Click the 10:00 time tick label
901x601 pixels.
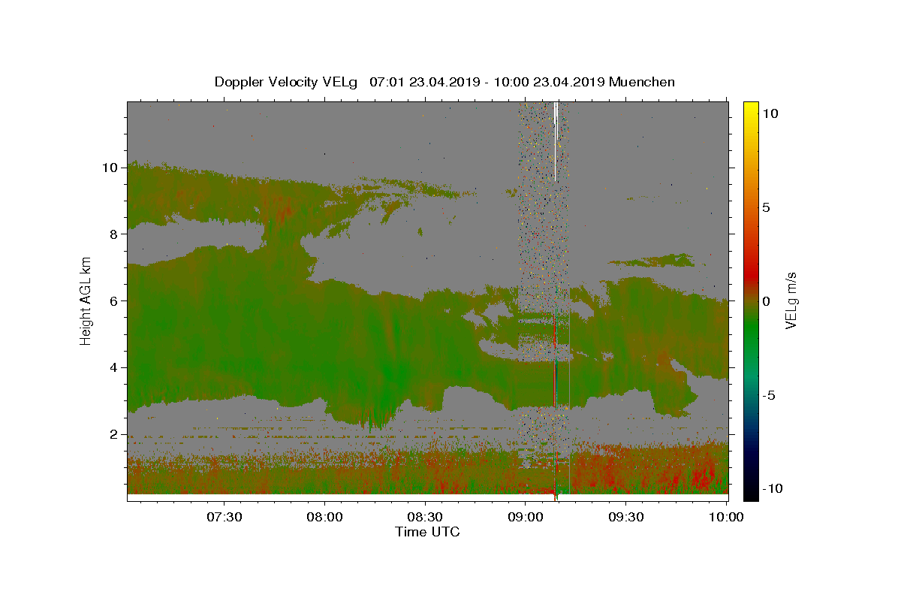coord(726,517)
